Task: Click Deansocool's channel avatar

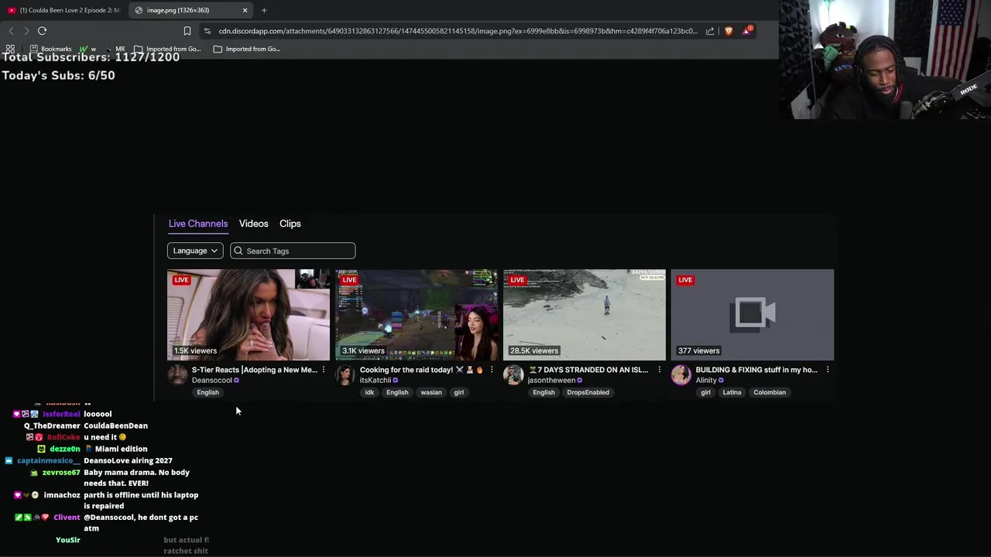Action: pos(177,375)
